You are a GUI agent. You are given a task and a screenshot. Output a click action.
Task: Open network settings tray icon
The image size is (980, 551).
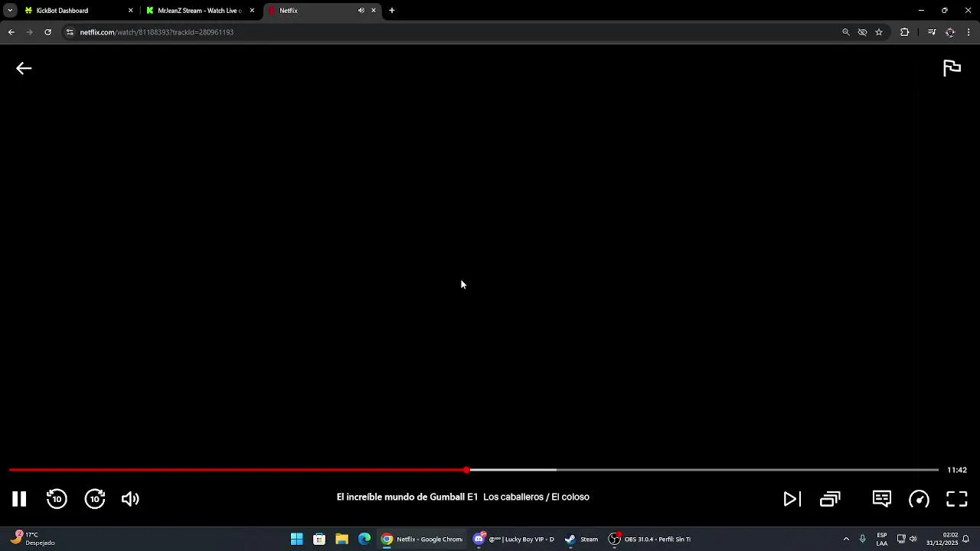tap(901, 539)
